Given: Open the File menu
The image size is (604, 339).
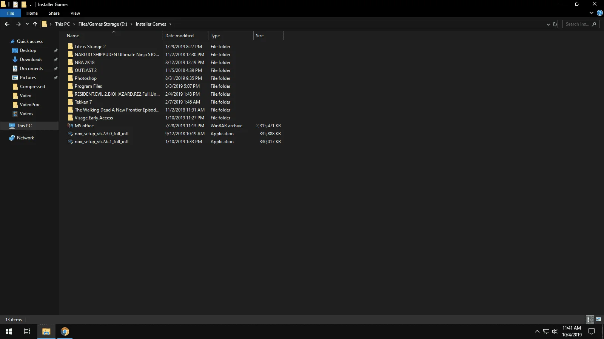Looking at the screenshot, I should click(x=11, y=13).
